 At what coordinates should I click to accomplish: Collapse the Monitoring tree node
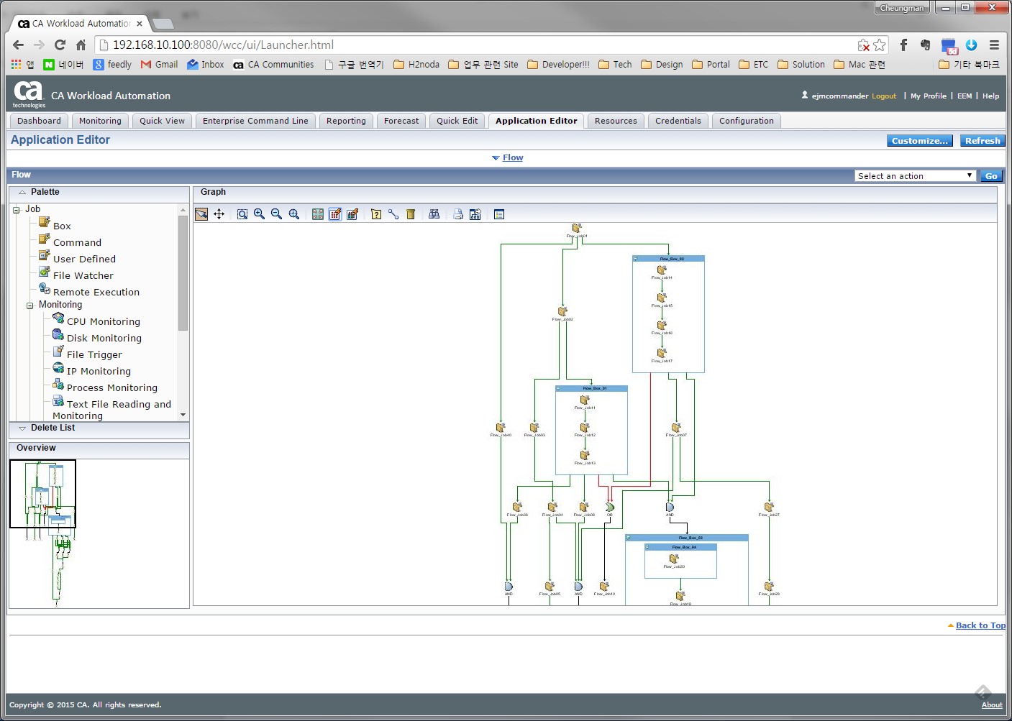(30, 306)
